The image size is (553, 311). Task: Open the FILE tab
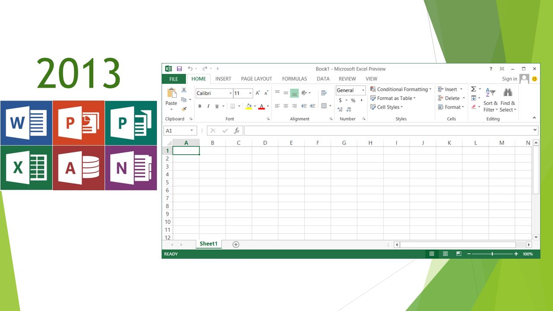pos(174,79)
